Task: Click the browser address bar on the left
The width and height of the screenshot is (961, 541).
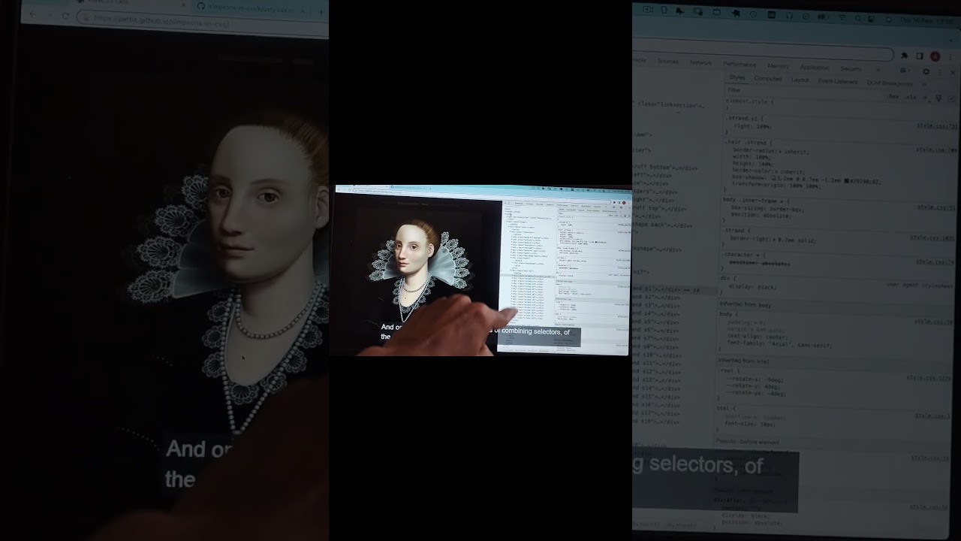Action: tap(203, 23)
